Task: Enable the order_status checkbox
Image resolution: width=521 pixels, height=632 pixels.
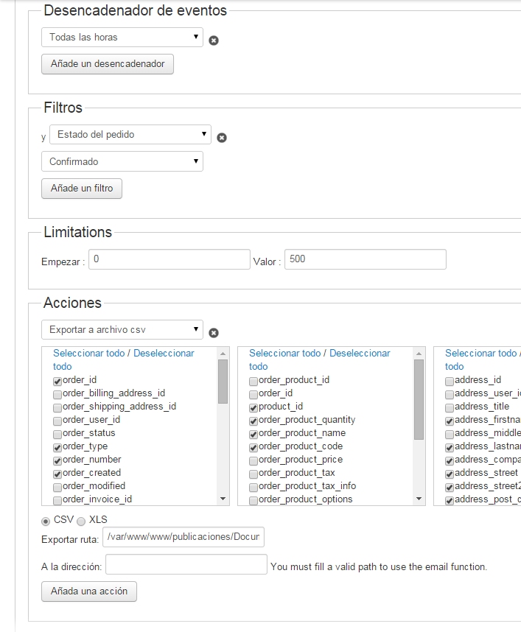Action: pos(57,434)
